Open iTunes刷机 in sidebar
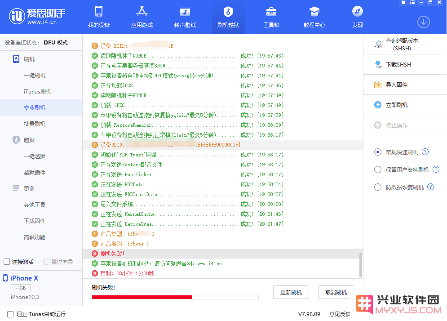 [37, 92]
